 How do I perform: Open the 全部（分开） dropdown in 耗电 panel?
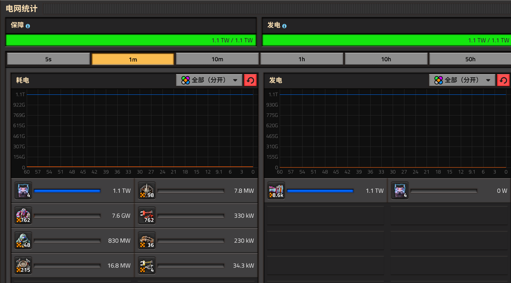tap(209, 80)
